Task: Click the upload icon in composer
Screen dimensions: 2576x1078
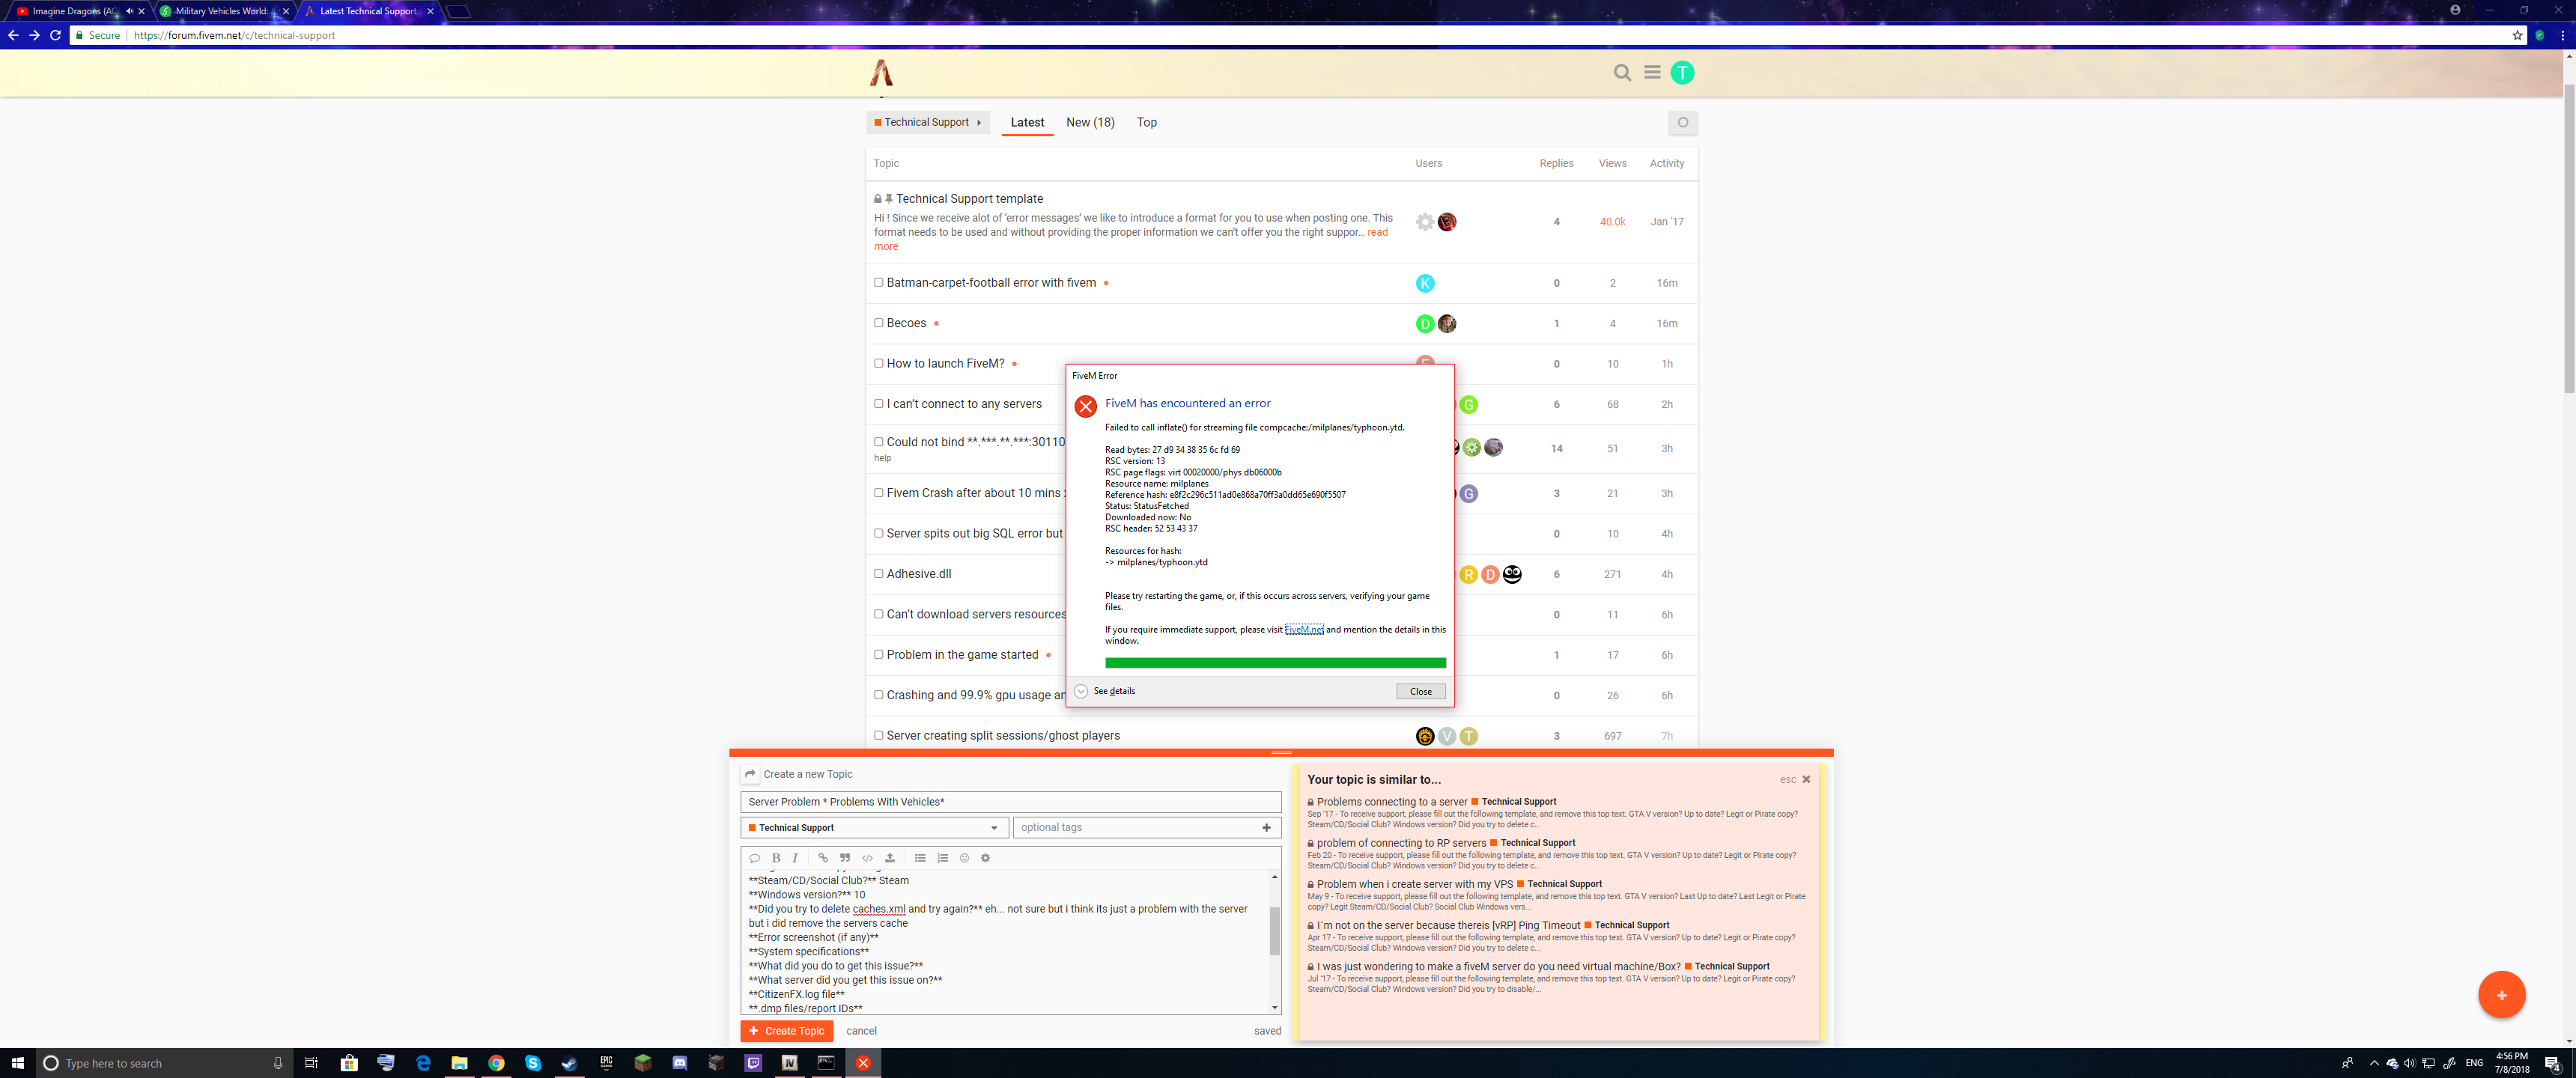Action: [x=889, y=858]
